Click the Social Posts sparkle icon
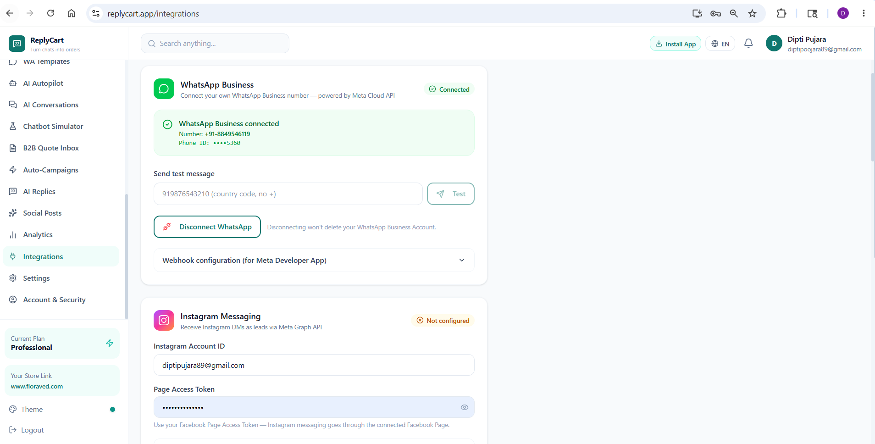This screenshot has height=444, width=875. tap(13, 213)
